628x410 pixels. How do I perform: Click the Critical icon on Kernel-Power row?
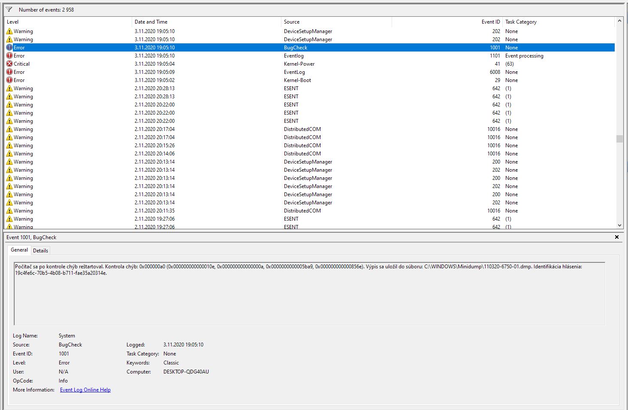click(9, 64)
